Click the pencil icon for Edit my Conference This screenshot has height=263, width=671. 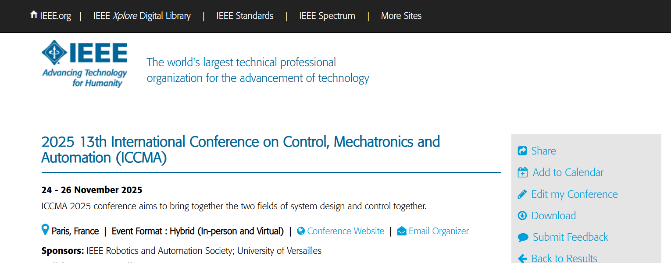click(x=522, y=194)
